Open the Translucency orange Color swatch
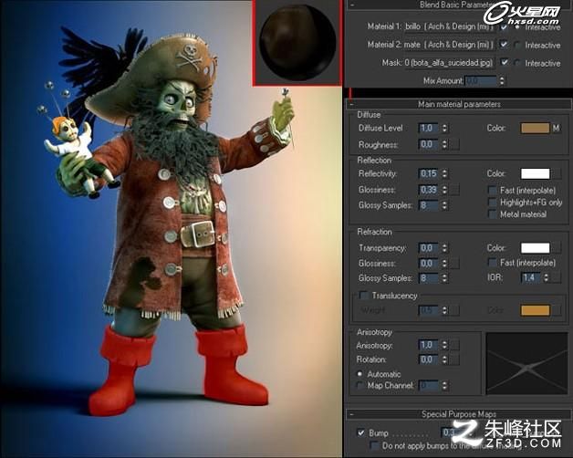Viewport: 573px width, 458px height. tap(535, 310)
